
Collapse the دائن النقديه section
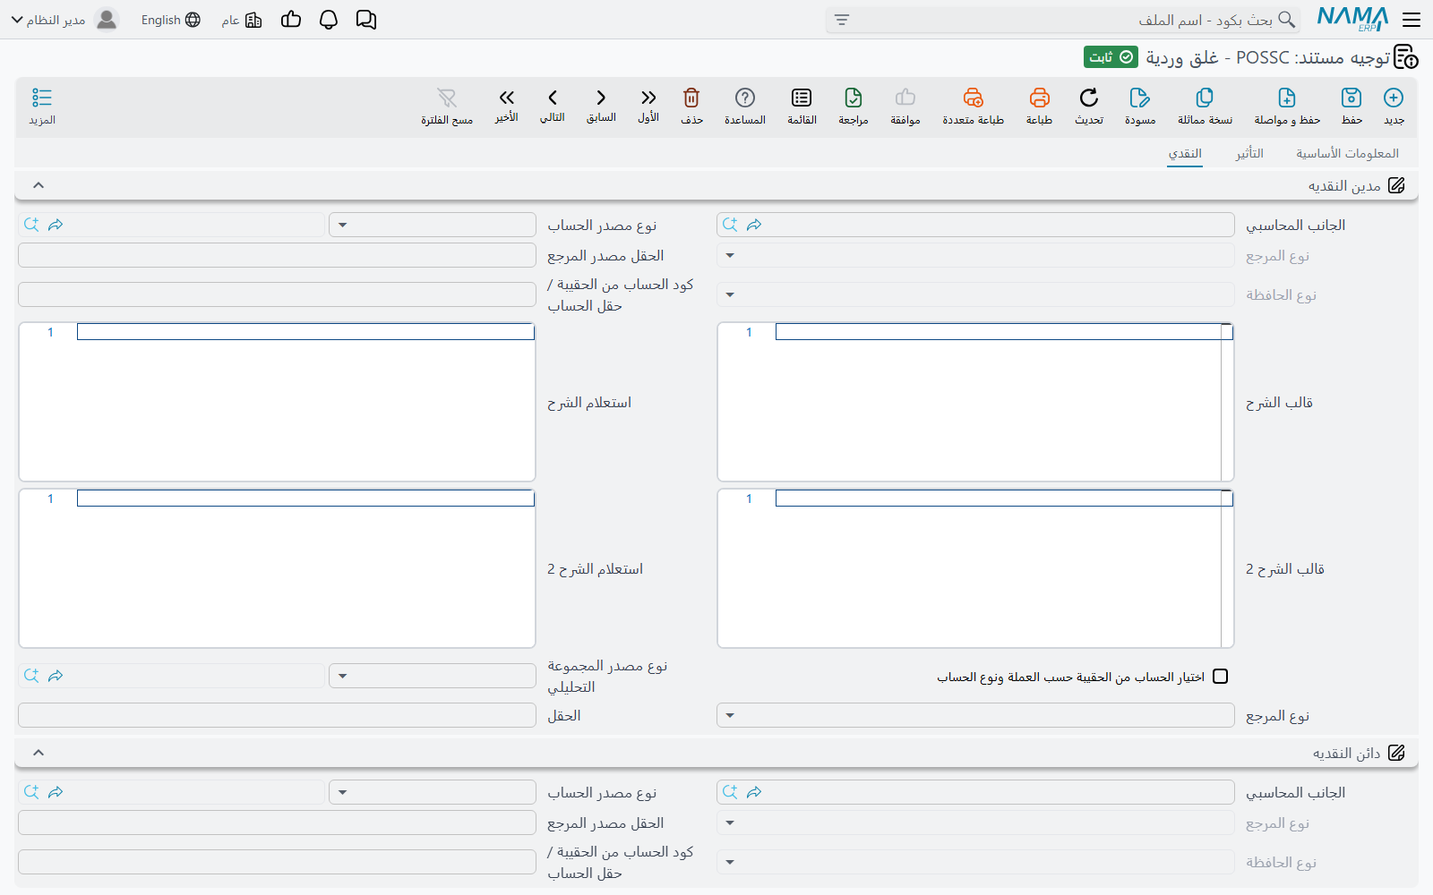[x=39, y=753]
